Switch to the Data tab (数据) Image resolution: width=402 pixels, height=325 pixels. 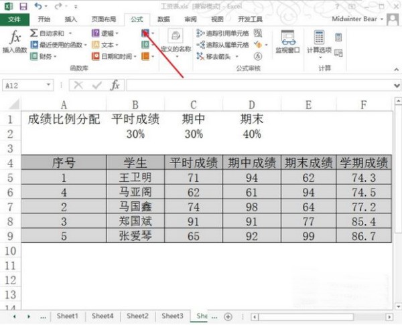coord(163,19)
